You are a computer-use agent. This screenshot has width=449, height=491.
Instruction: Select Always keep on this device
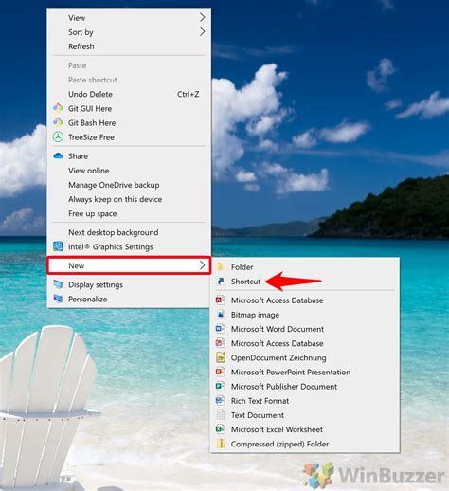tap(129, 199)
